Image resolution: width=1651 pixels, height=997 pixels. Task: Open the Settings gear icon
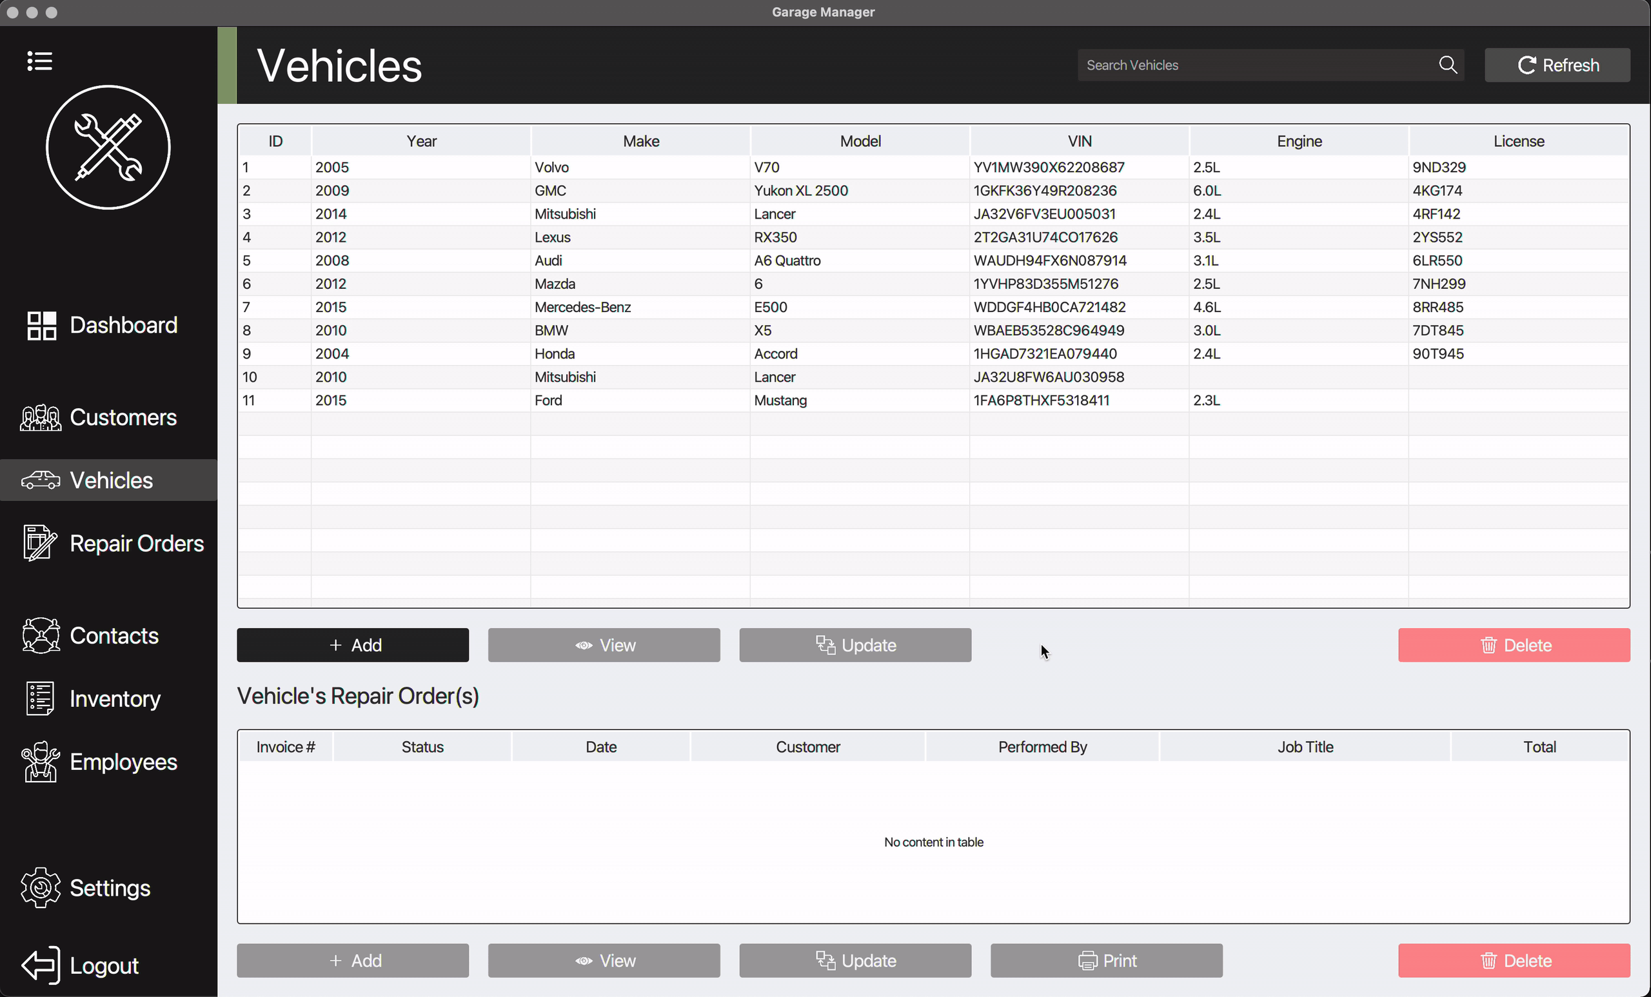coord(40,887)
